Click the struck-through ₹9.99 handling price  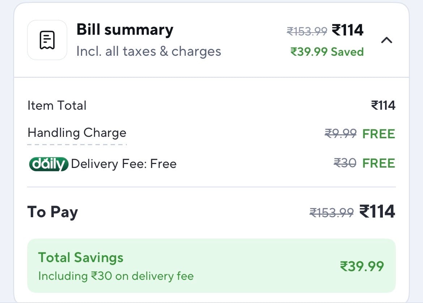(341, 134)
